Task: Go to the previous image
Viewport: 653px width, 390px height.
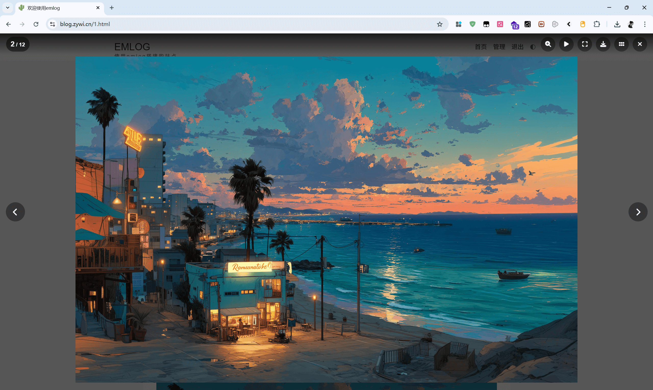Action: 15,212
